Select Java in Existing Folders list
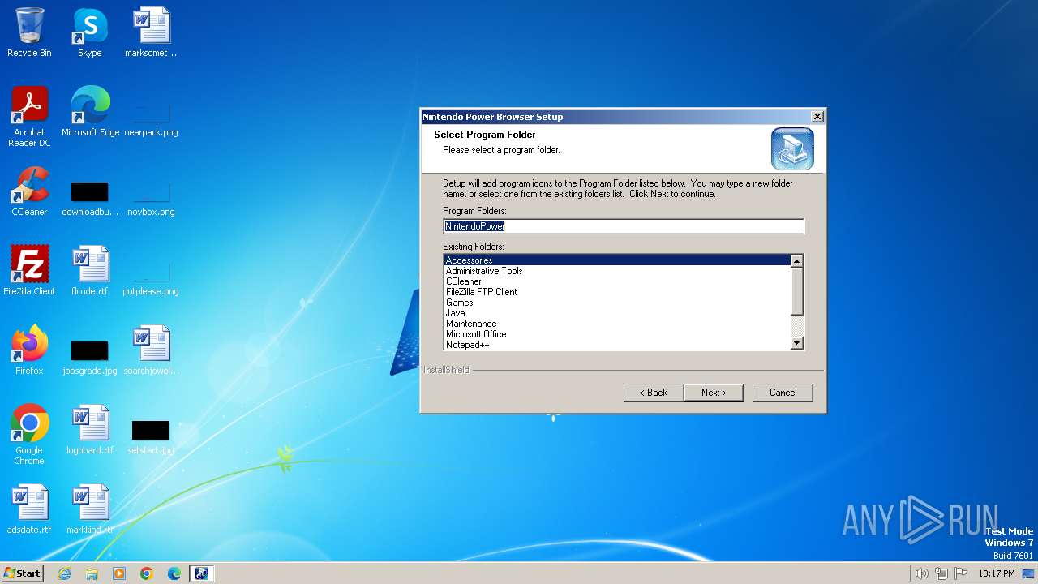 click(x=616, y=313)
